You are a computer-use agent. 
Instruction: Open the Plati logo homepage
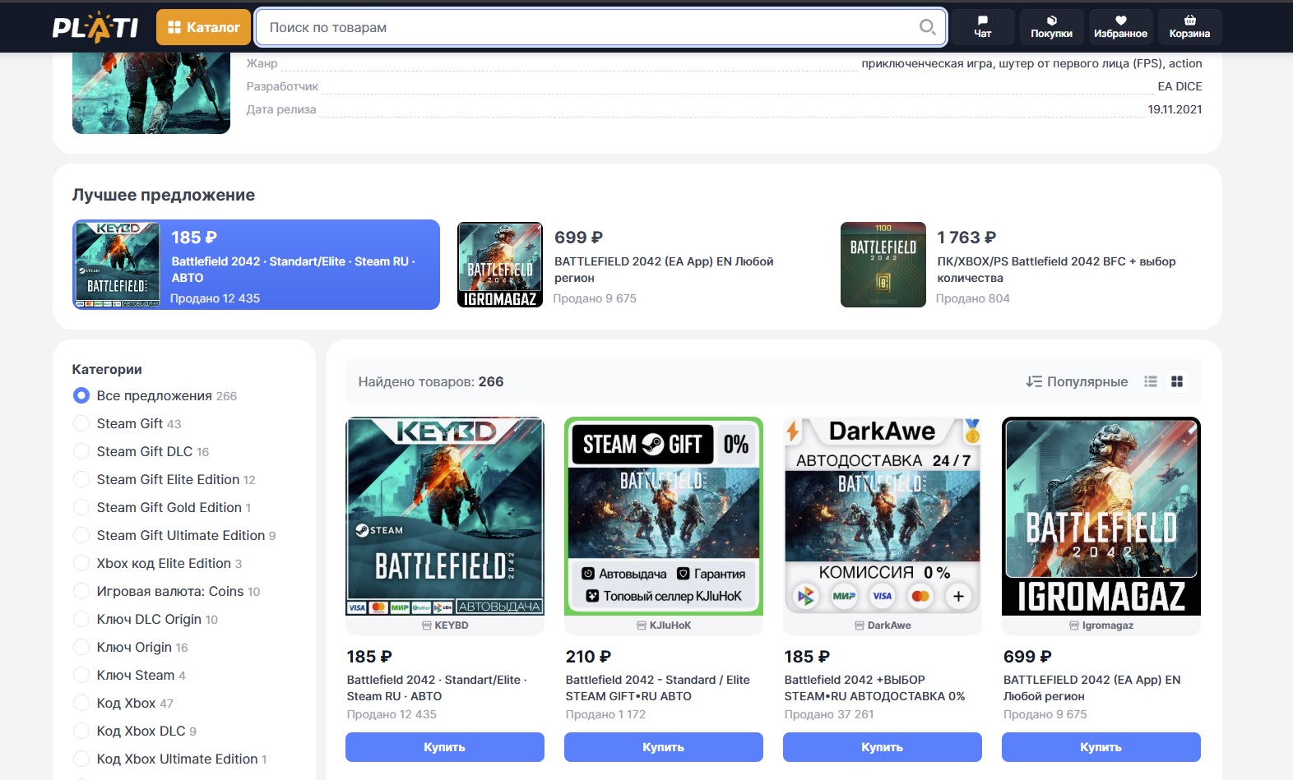click(x=95, y=27)
